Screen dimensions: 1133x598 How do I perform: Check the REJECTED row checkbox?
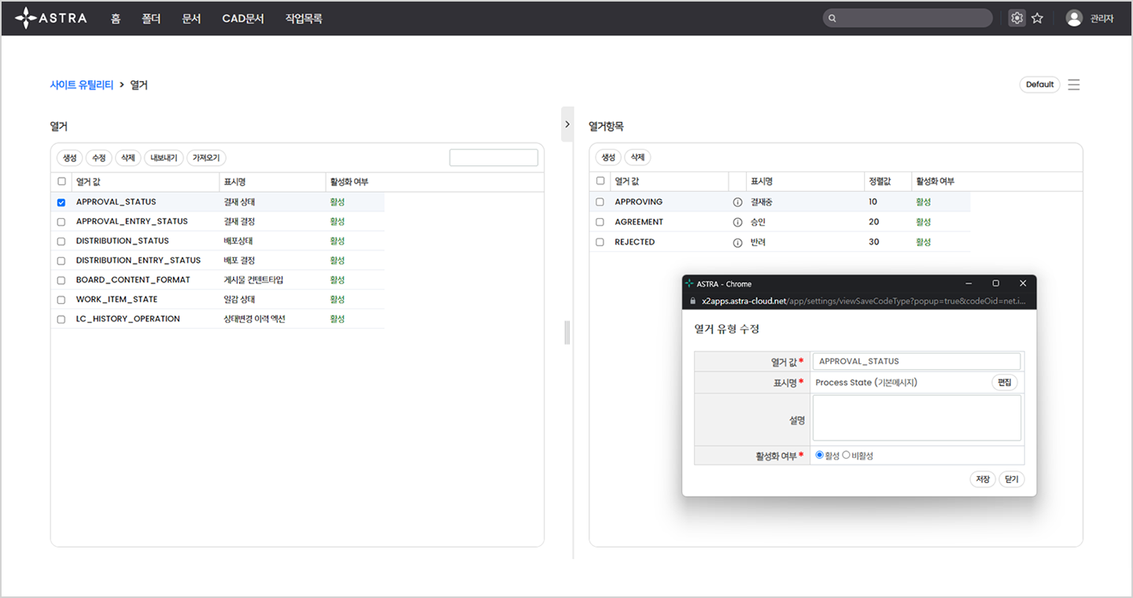pyautogui.click(x=600, y=242)
